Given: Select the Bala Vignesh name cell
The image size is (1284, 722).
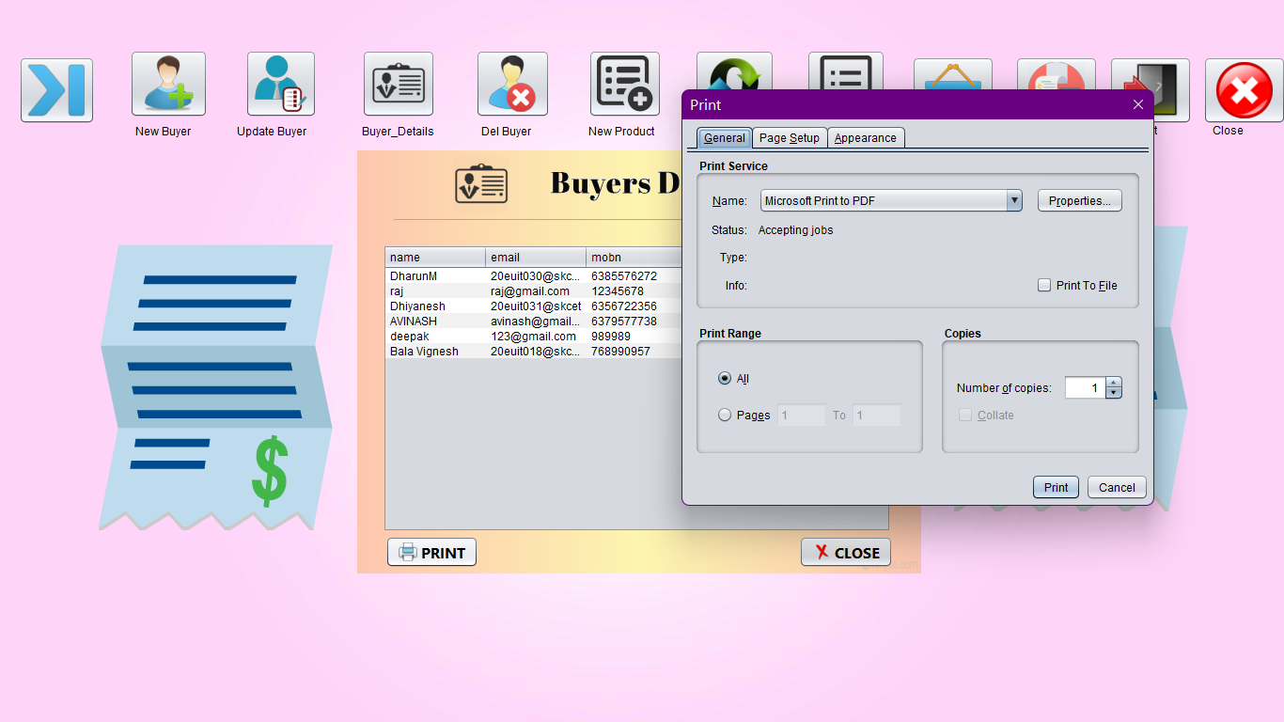Looking at the screenshot, I should (435, 352).
